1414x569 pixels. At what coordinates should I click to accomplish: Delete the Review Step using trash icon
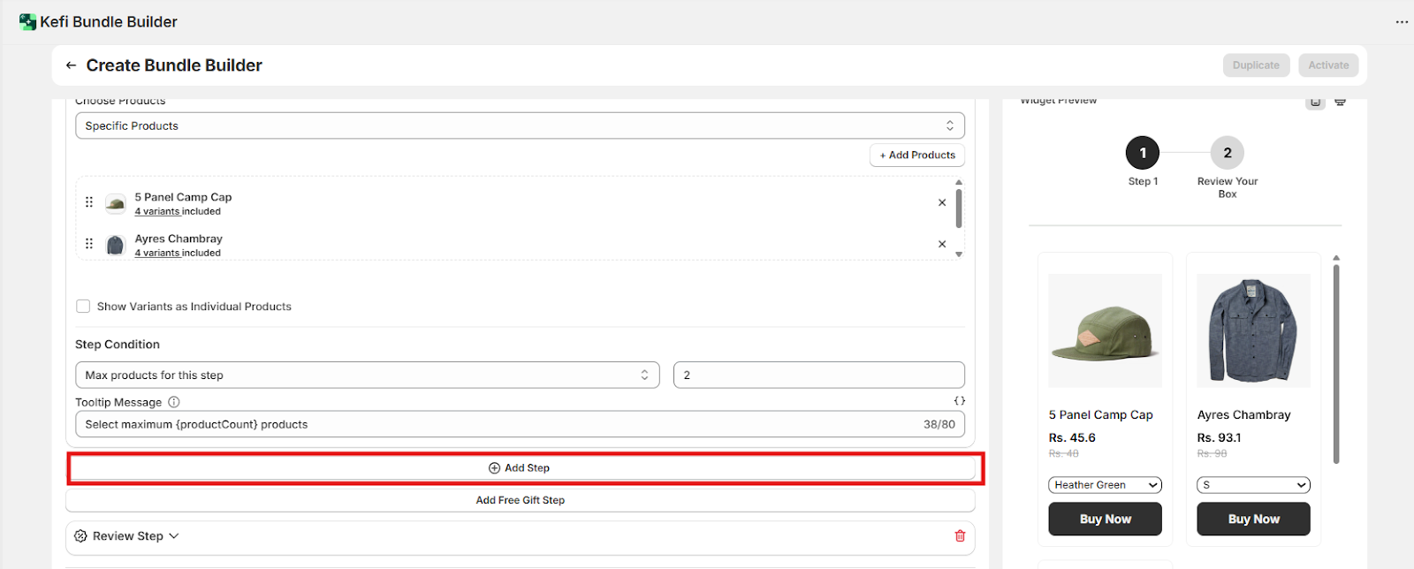960,536
